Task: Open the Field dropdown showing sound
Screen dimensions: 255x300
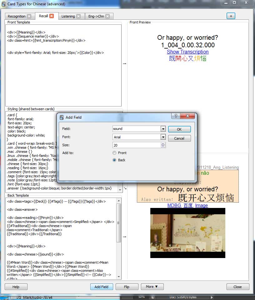Action: [x=163, y=129]
